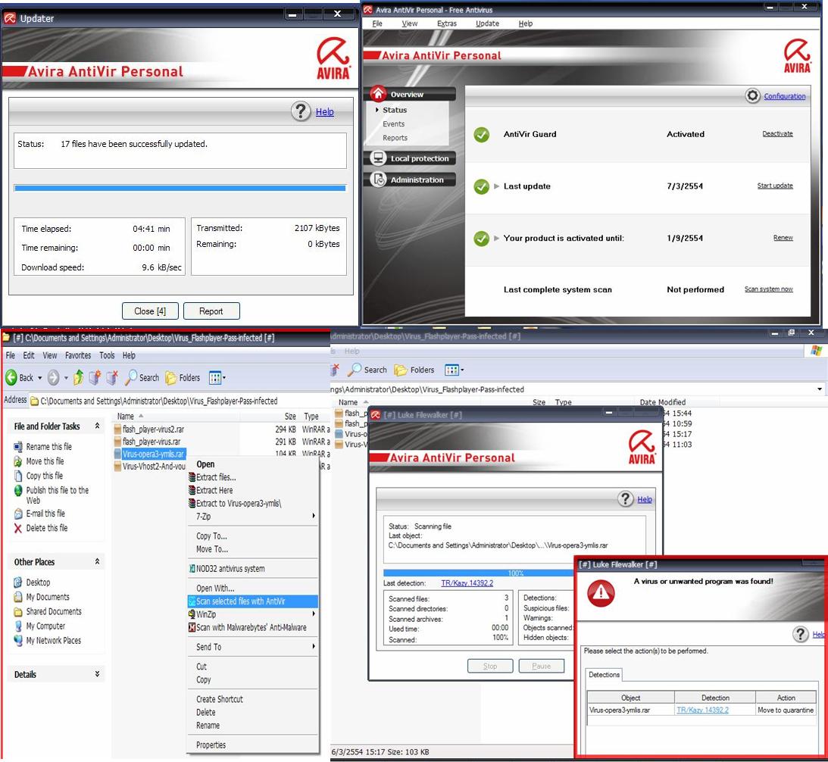Select Status under Overview
The width and height of the screenshot is (828, 762).
click(x=395, y=110)
